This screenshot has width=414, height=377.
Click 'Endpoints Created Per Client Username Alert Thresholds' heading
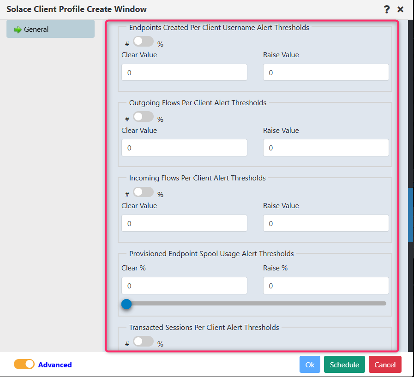(219, 28)
